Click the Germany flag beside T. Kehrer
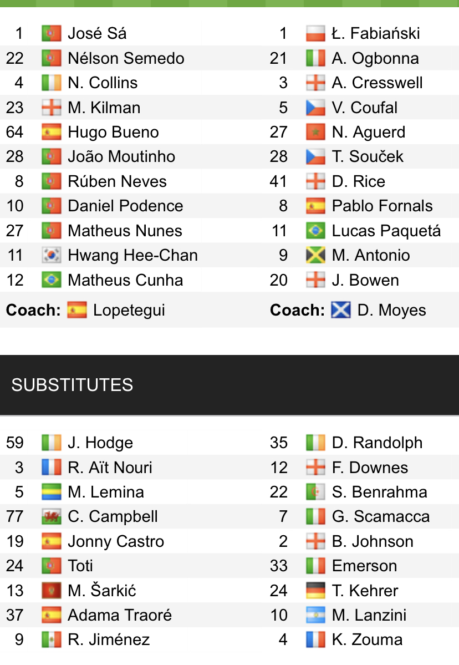The width and height of the screenshot is (459, 665). (315, 590)
